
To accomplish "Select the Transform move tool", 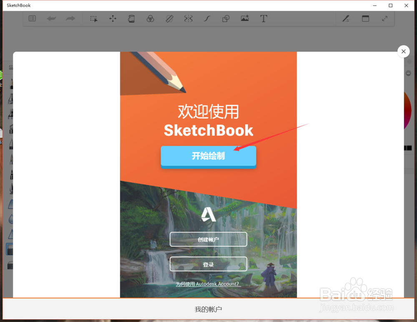I will 113,18.
